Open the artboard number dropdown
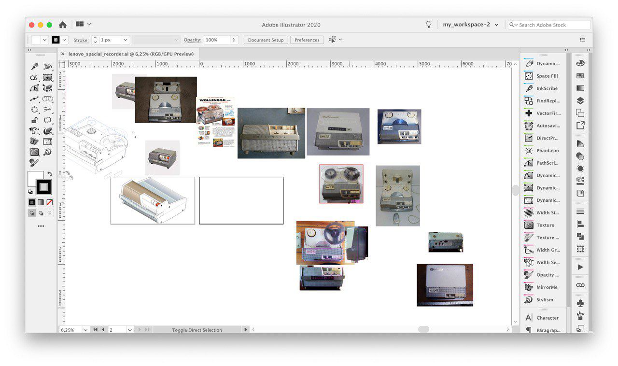Viewport: 618px width, 366px height. tap(130, 330)
